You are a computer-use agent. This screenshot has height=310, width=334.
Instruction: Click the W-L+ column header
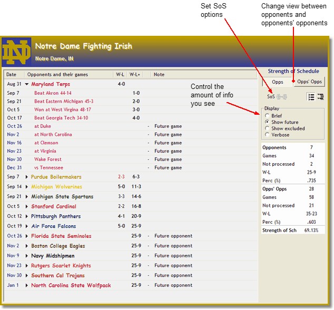pyautogui.click(x=135, y=74)
